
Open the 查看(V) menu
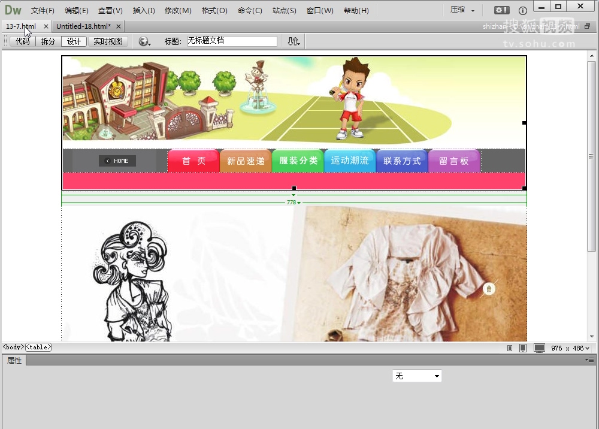(x=110, y=11)
